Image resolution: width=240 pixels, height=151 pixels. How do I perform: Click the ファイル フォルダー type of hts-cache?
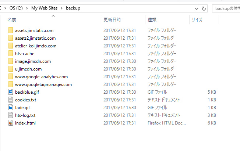coord(162,54)
